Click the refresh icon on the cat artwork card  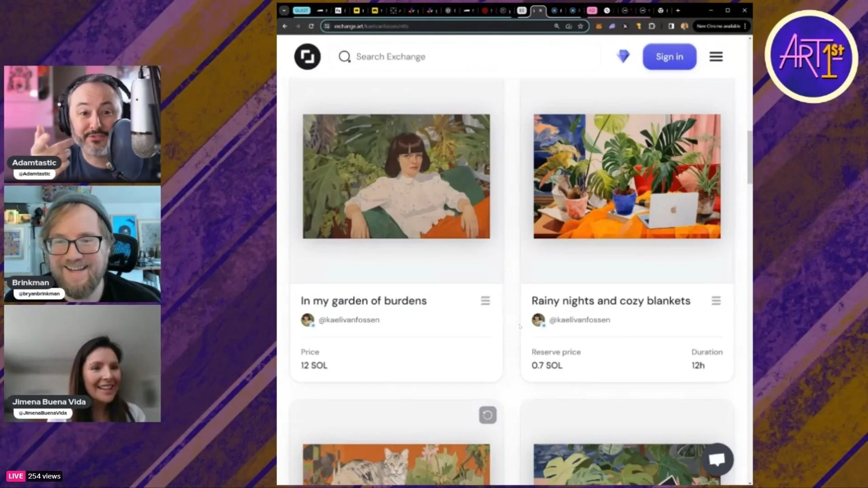click(x=487, y=415)
